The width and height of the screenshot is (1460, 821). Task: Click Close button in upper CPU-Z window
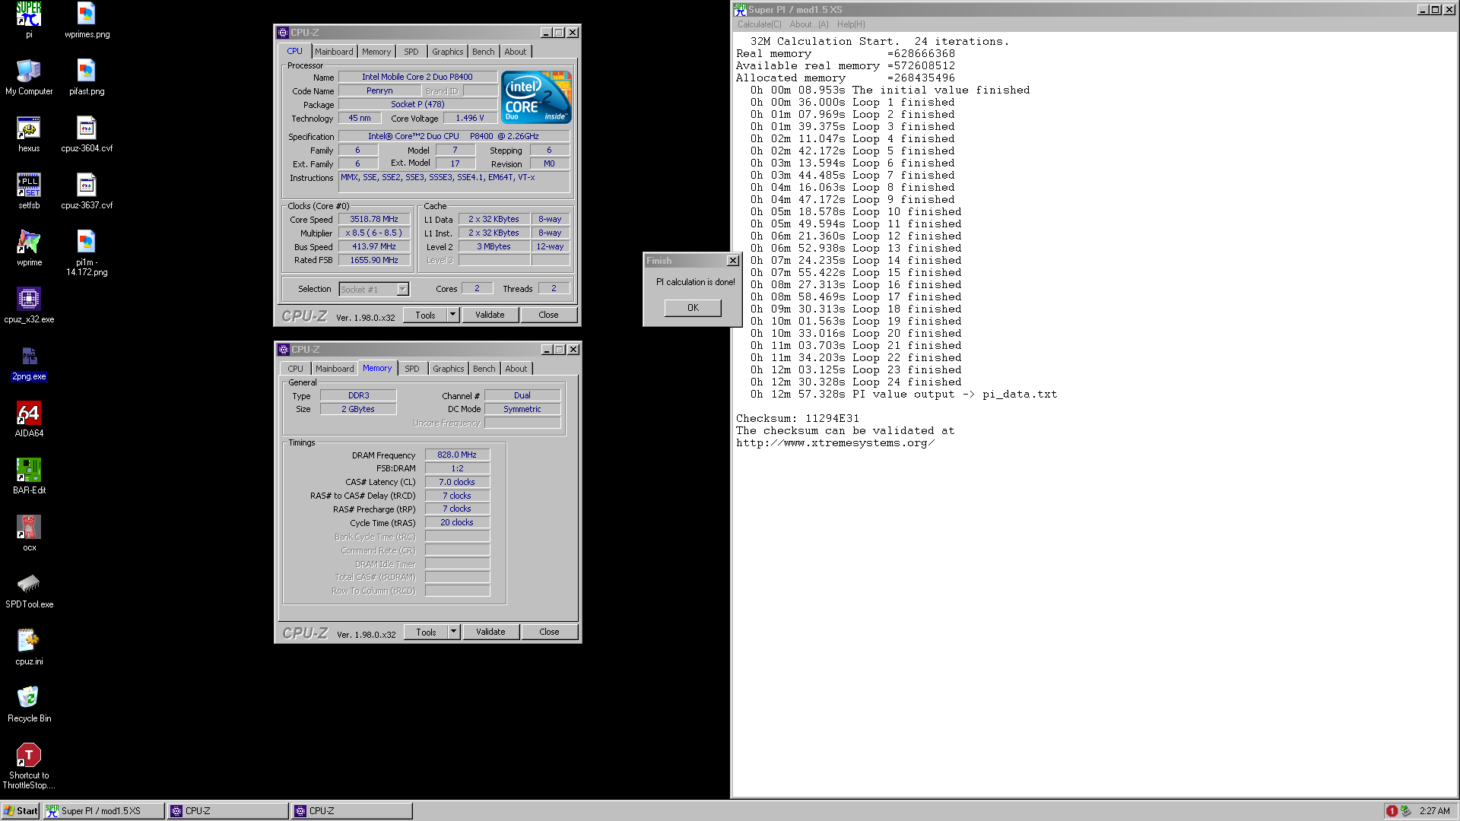tap(548, 315)
